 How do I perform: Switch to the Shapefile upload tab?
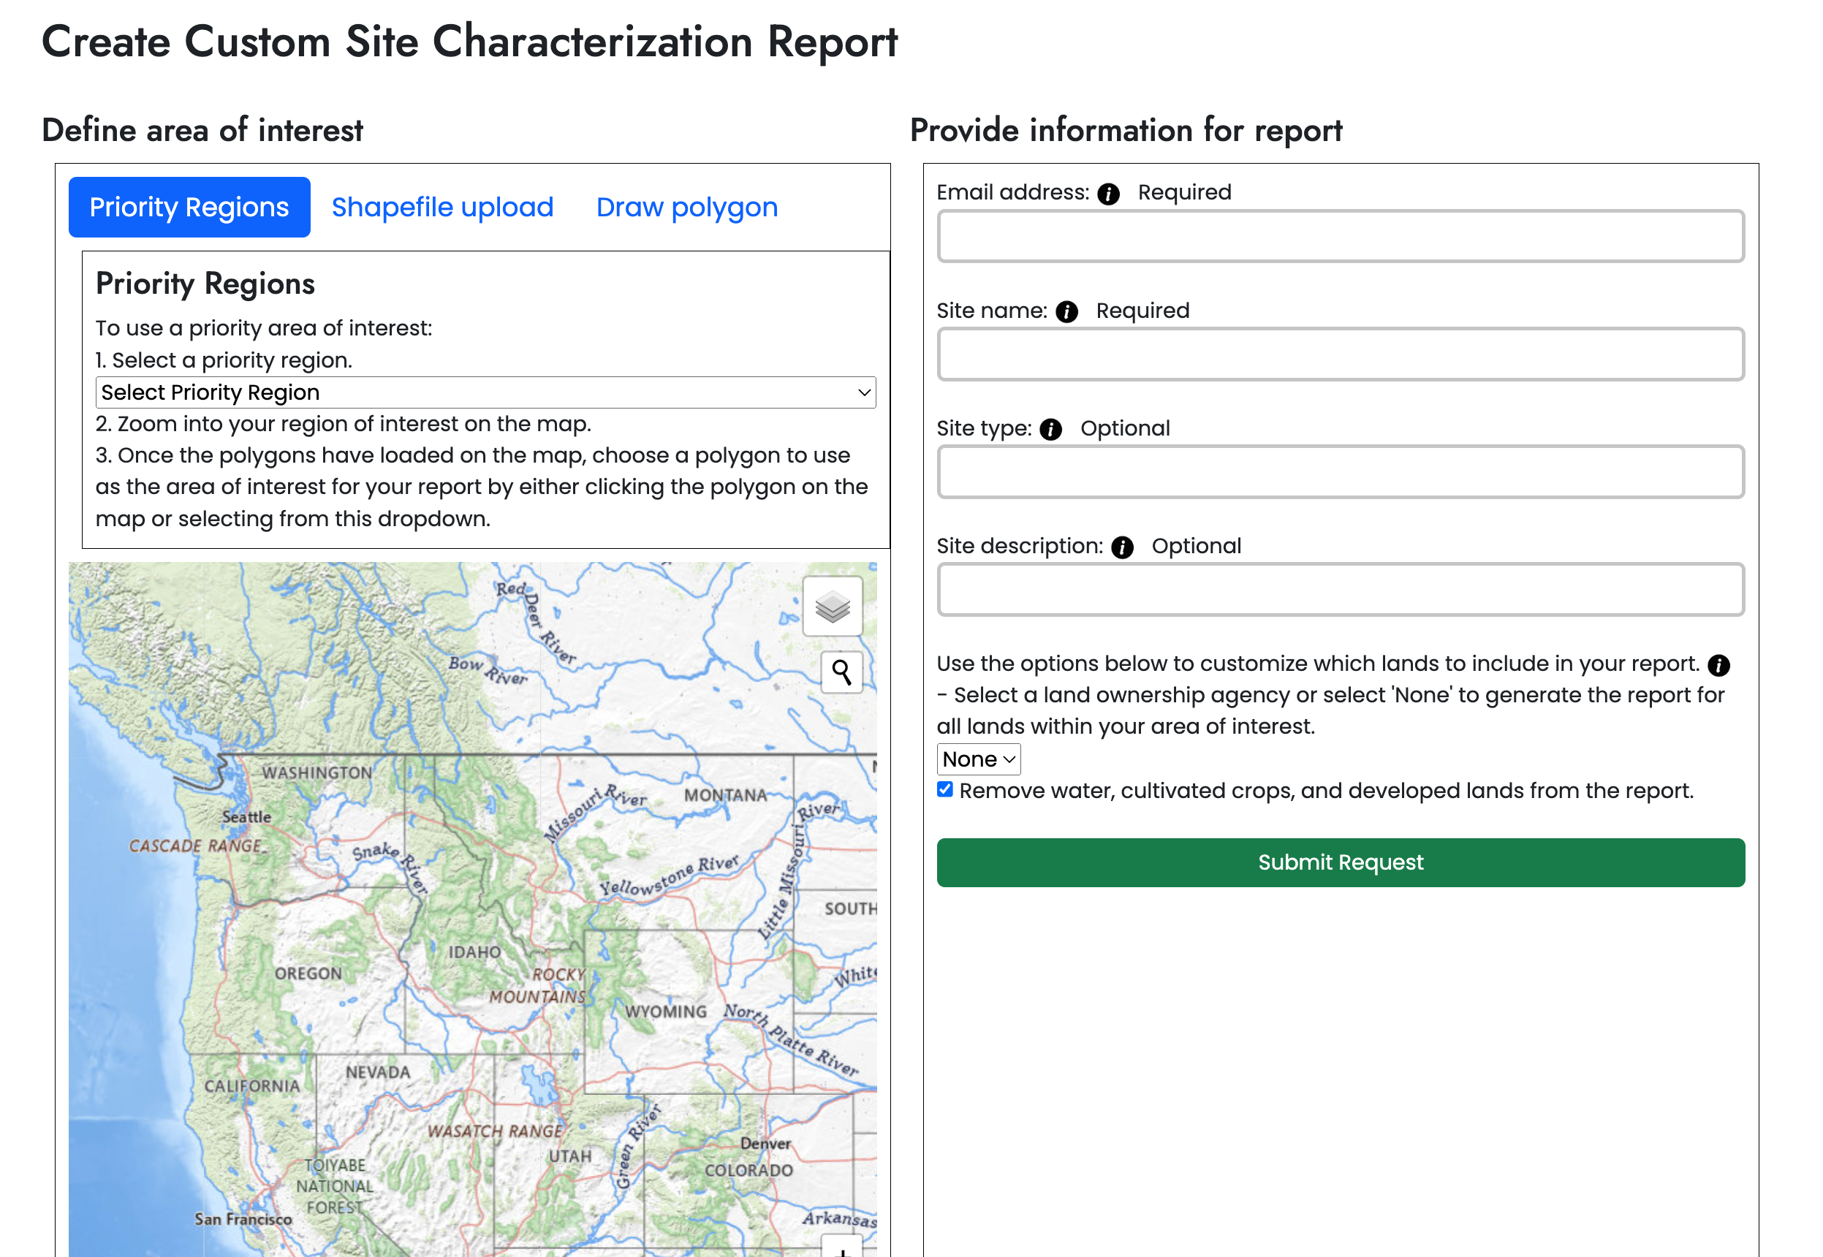point(442,207)
